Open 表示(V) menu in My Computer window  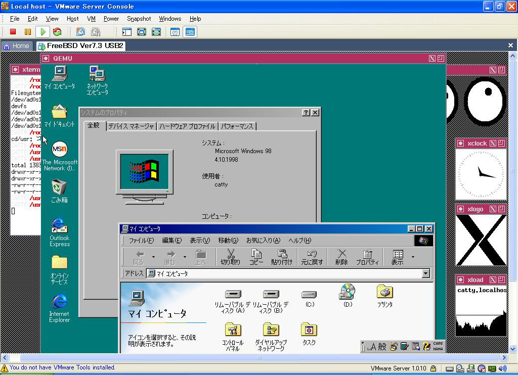point(199,241)
